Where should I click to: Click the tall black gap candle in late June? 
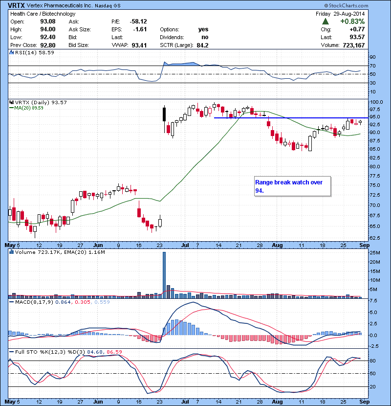pos(164,114)
